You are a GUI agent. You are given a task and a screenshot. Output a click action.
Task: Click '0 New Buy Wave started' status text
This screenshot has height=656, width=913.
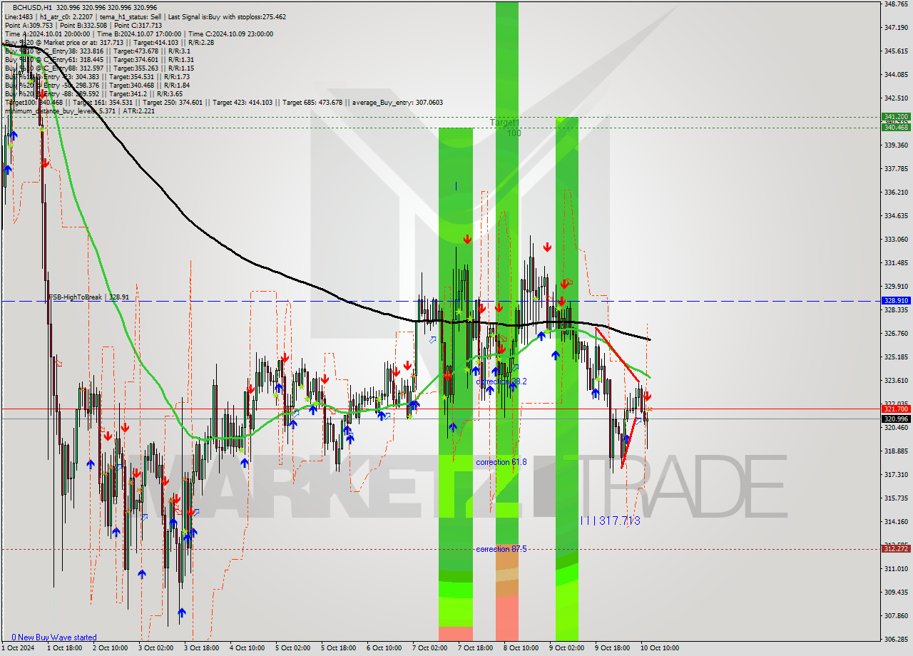coord(53,637)
